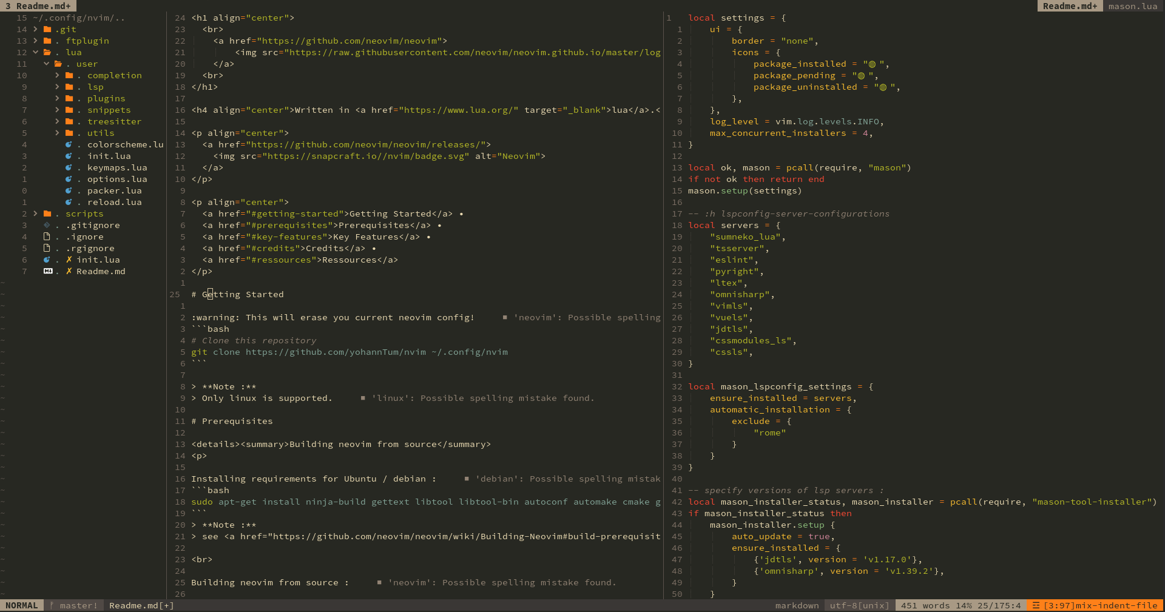Click the markdown filetype in statusline
The width and height of the screenshot is (1165, 612).
pyautogui.click(x=797, y=605)
